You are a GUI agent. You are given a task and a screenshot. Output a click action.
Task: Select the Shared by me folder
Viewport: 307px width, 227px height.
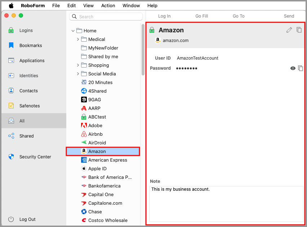click(x=103, y=56)
